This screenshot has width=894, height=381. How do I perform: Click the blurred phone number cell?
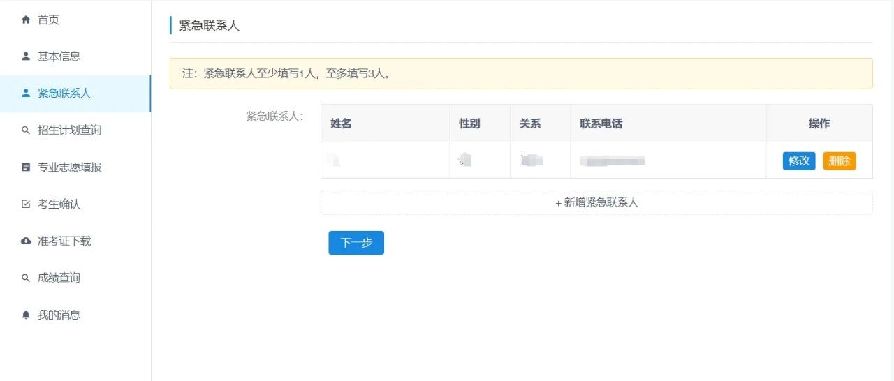tap(668, 160)
